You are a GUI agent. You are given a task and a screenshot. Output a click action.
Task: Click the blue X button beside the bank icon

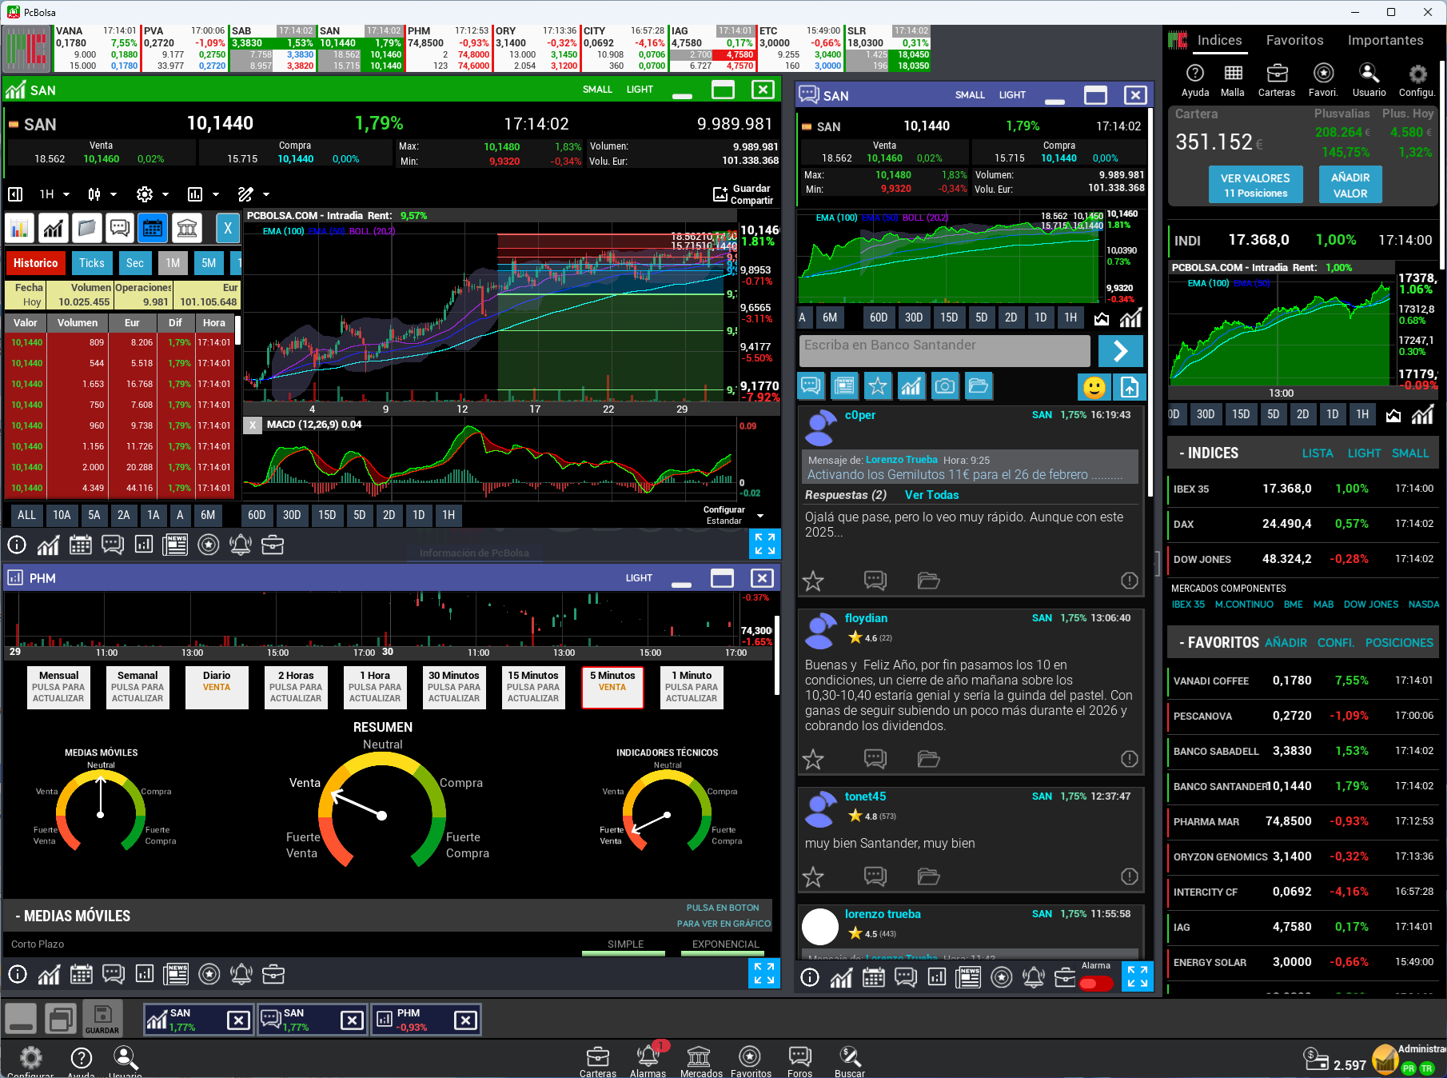(x=228, y=229)
